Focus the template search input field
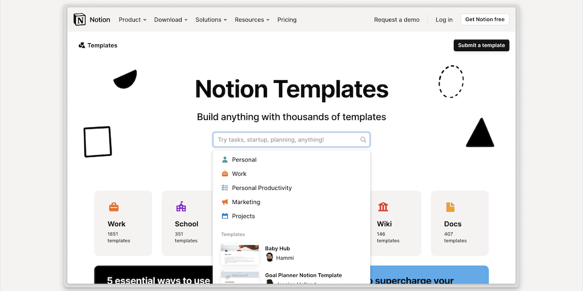 click(x=291, y=140)
